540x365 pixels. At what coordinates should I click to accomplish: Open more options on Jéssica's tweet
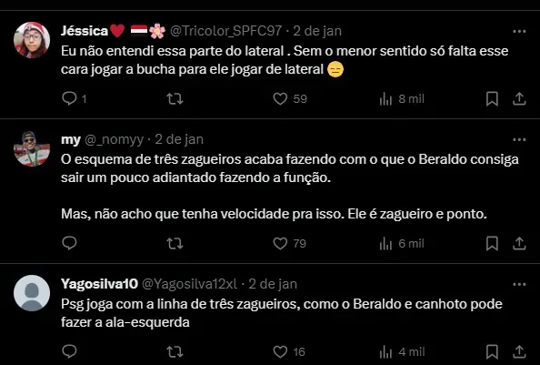[519, 31]
